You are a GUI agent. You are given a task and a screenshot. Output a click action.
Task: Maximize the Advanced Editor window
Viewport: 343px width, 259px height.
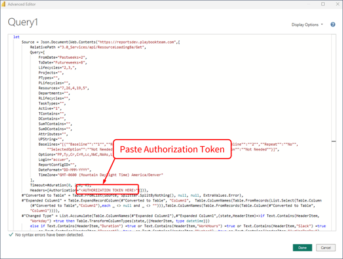(x=323, y=4)
